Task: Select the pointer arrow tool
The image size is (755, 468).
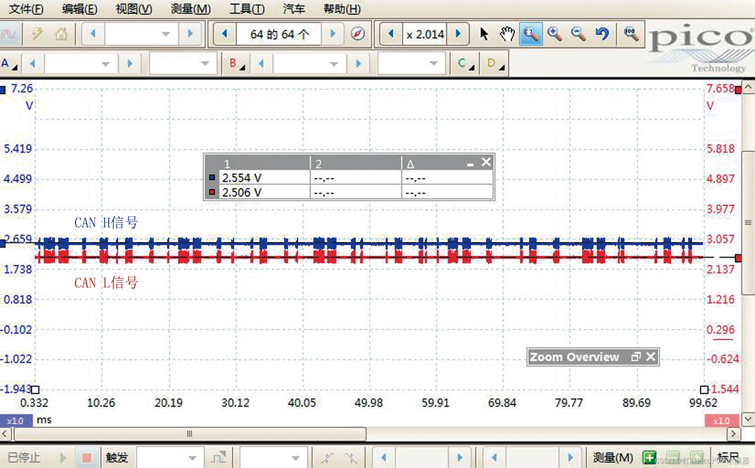Action: 484,34
